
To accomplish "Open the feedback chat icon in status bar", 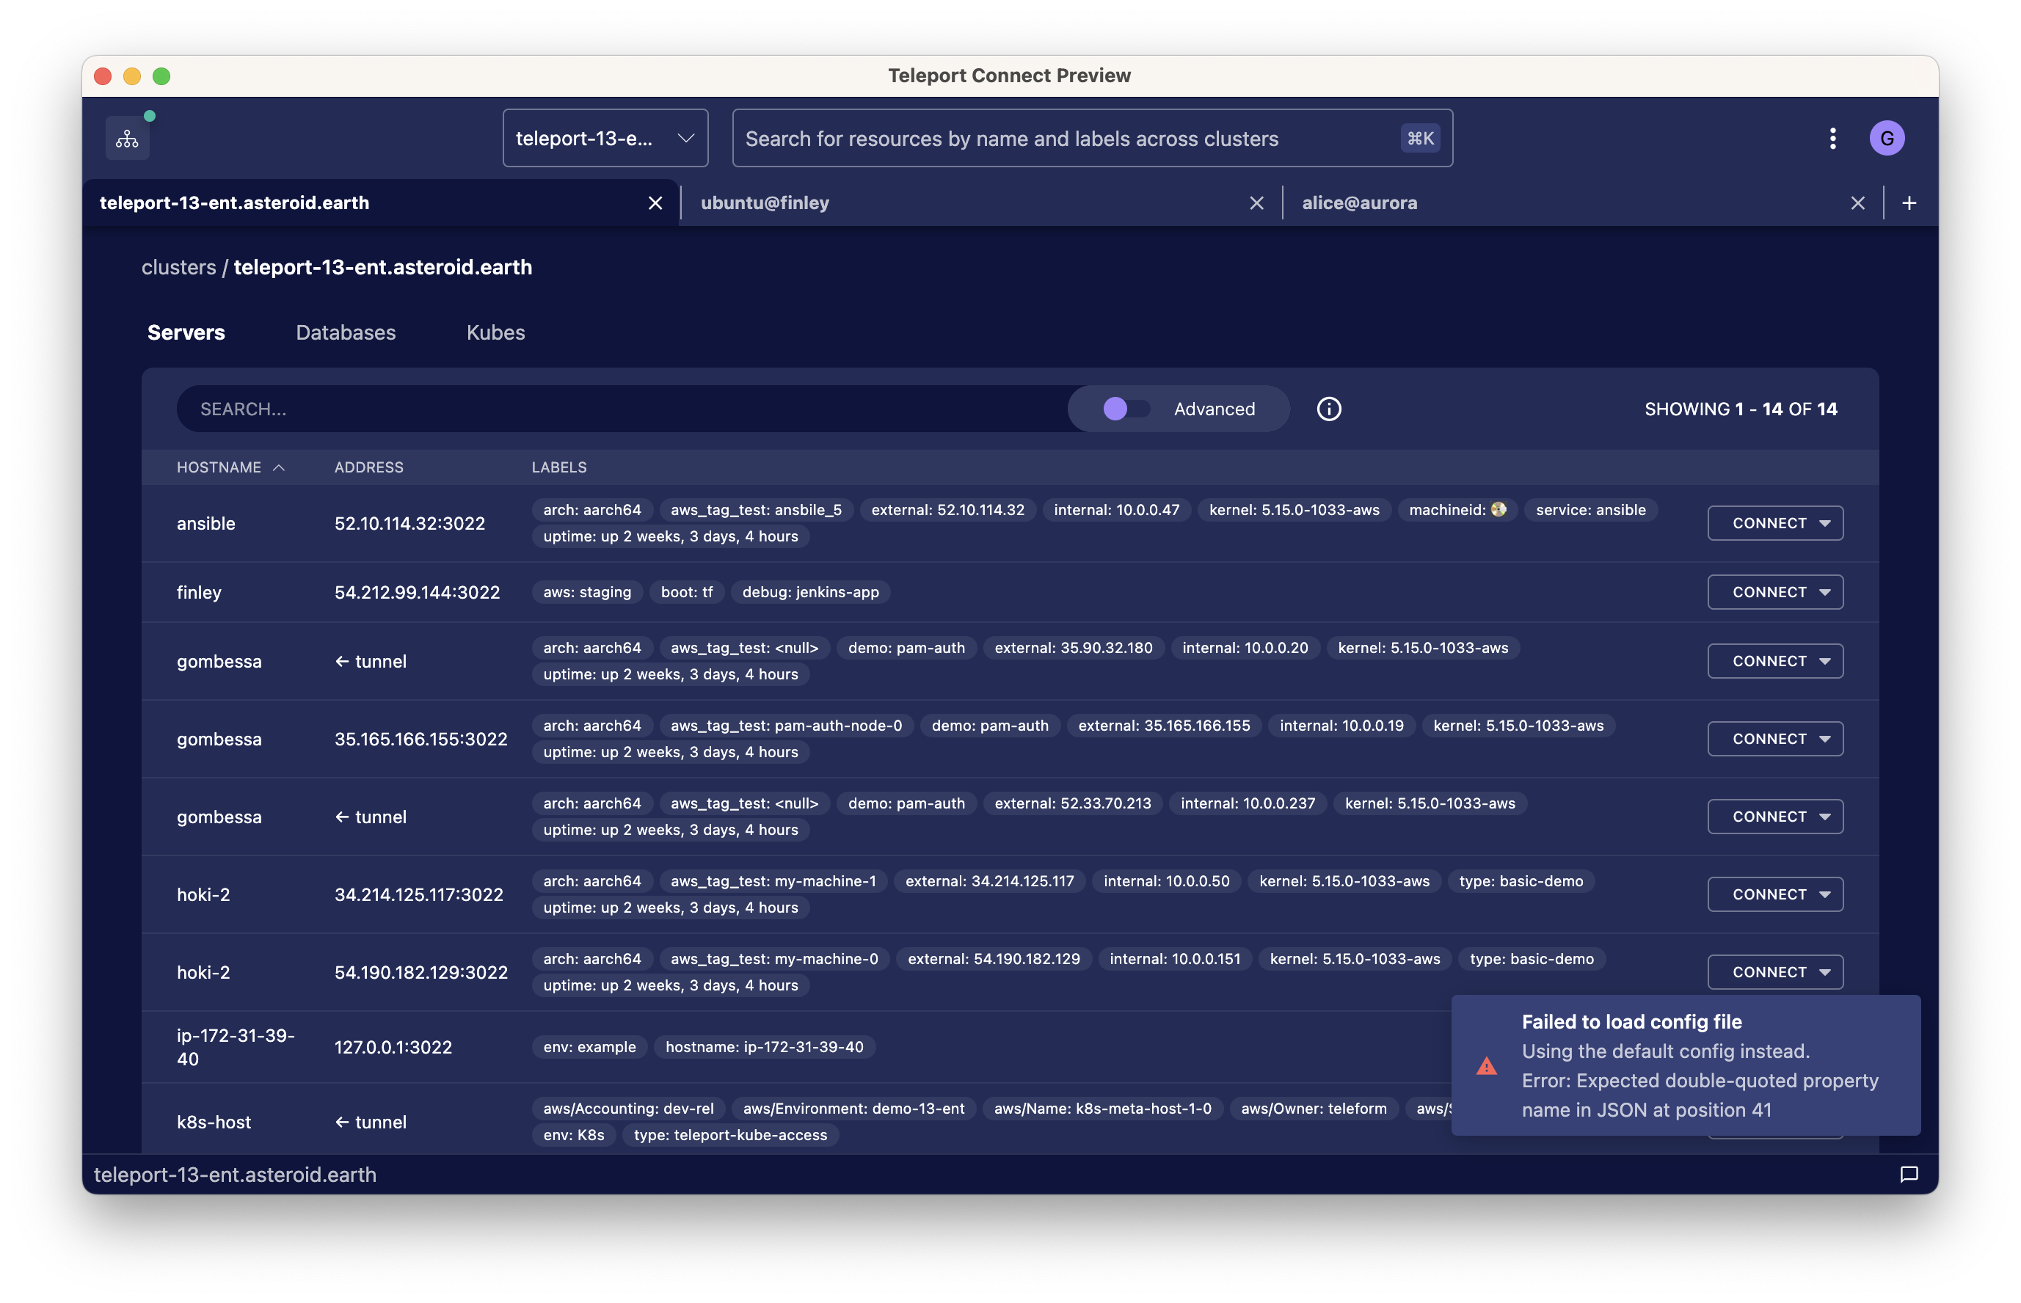I will coord(1909,1175).
